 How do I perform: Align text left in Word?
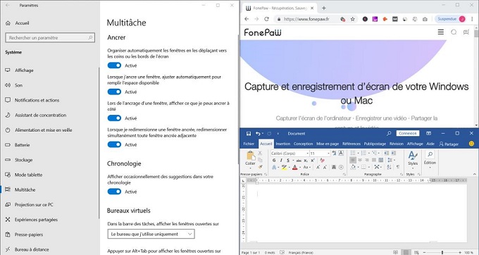point(353,160)
